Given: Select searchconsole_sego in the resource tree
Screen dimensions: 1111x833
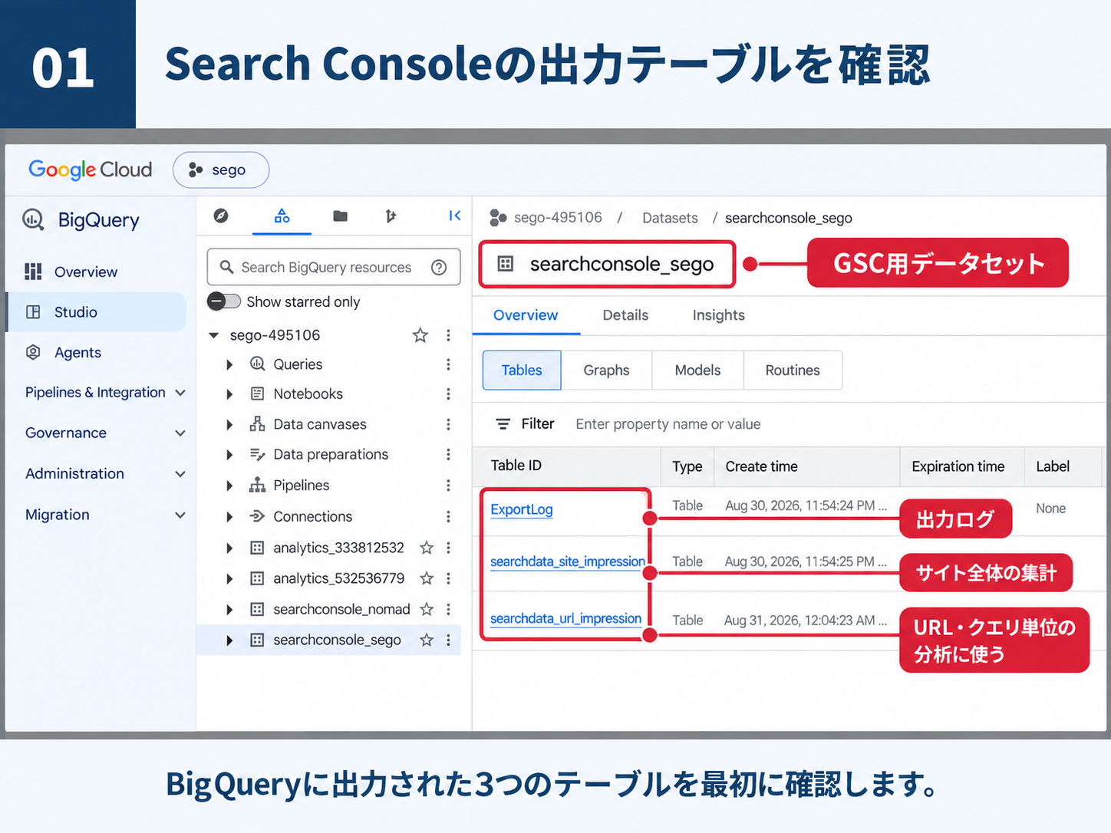Looking at the screenshot, I should tap(337, 640).
